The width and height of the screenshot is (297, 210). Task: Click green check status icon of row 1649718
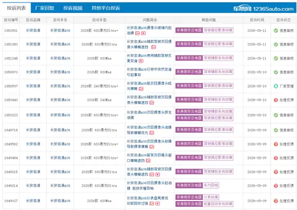(276, 130)
